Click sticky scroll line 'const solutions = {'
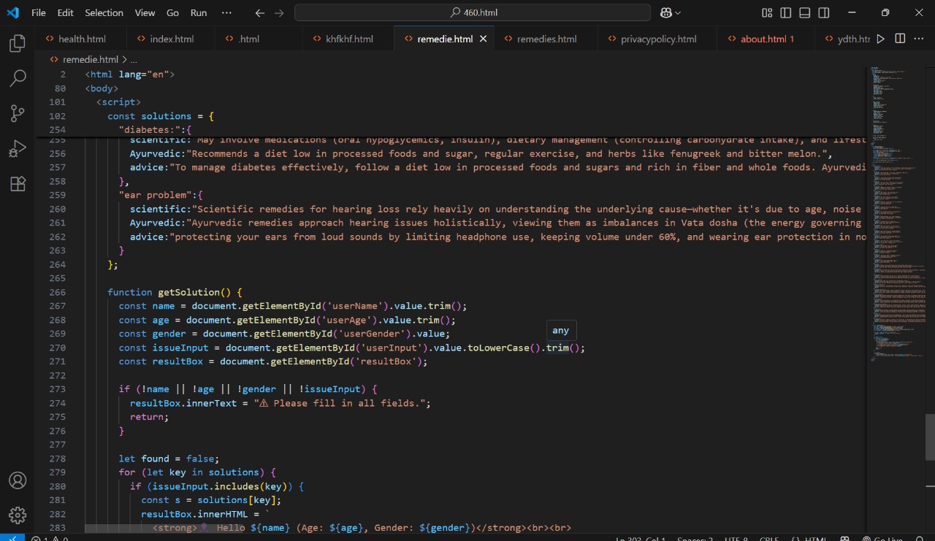 tap(161, 116)
